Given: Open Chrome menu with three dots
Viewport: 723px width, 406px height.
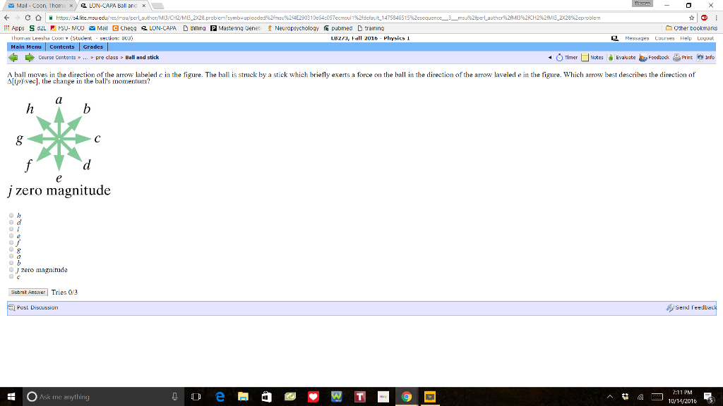Looking at the screenshot, I should click(716, 18).
